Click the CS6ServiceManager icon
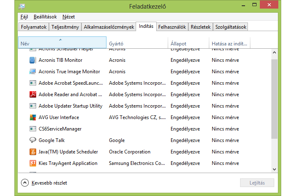296x196 pixels. (33, 129)
